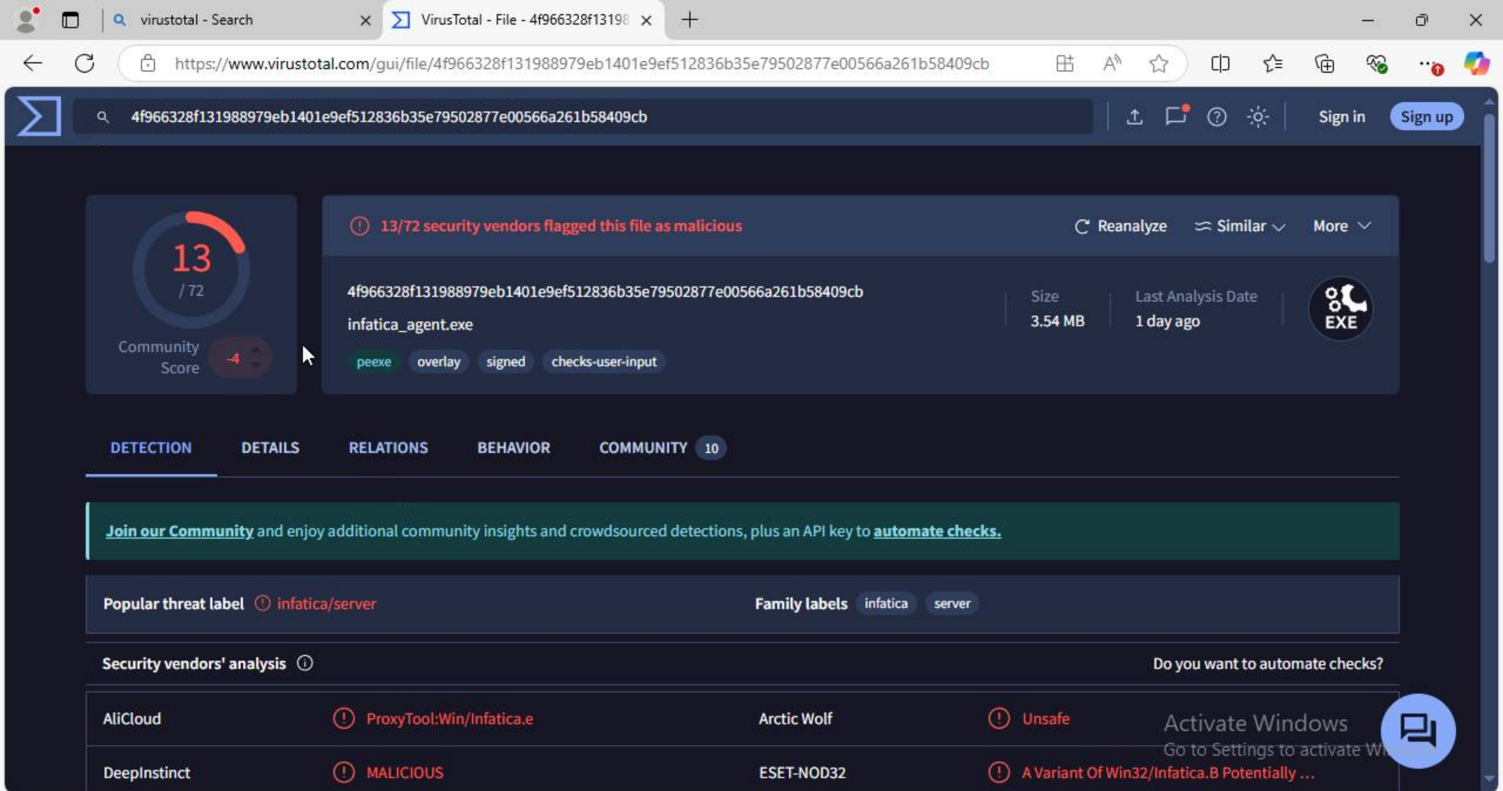Screen dimensions: 1503x791
Task: Vote down the community score
Action: tap(256, 366)
